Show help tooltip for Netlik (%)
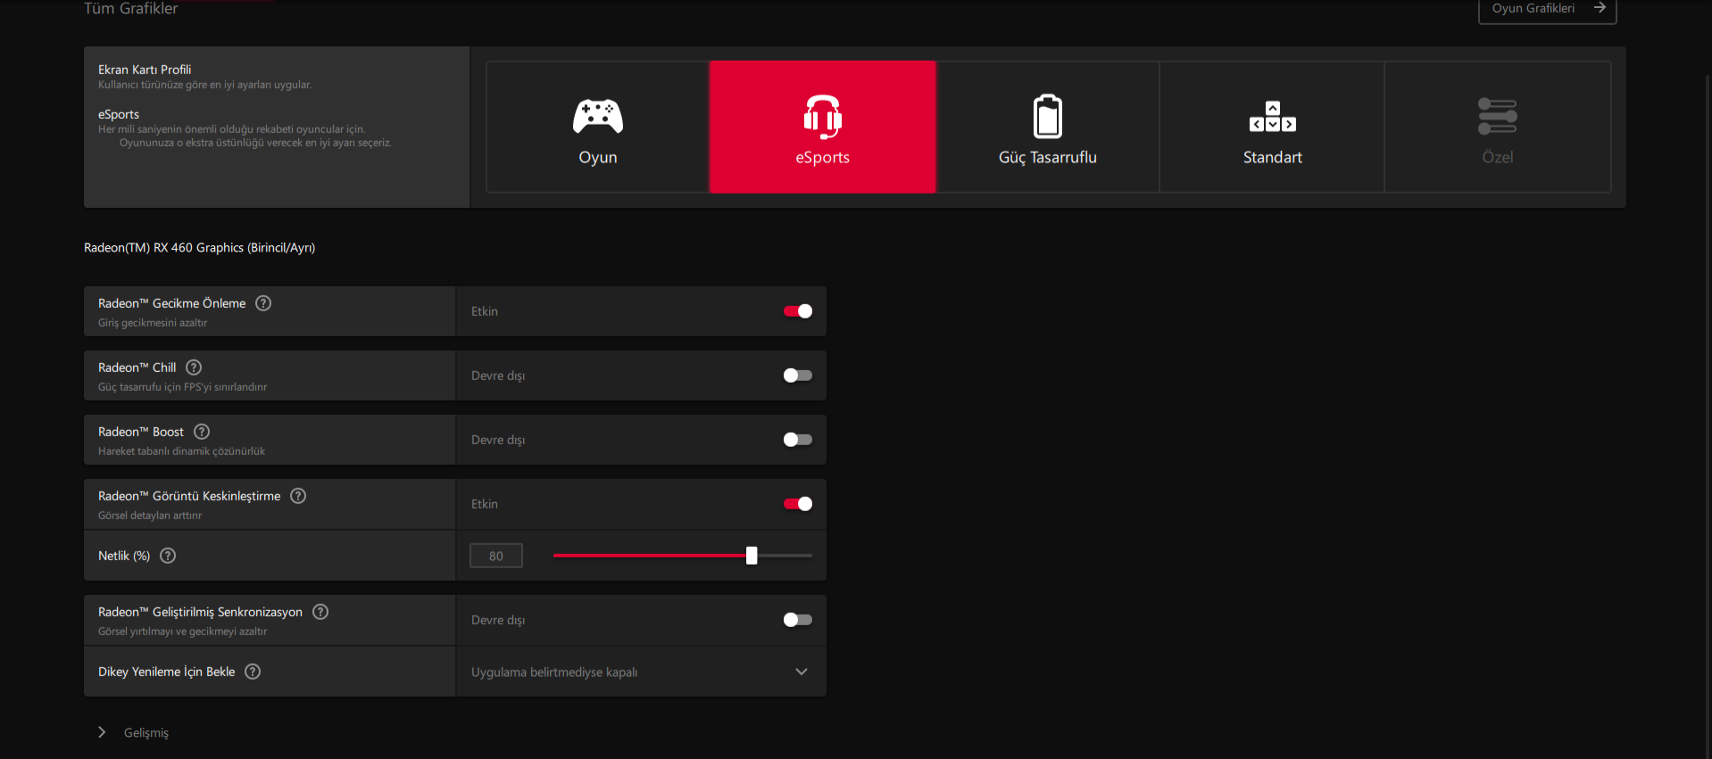The height and width of the screenshot is (759, 1712). tap(168, 556)
